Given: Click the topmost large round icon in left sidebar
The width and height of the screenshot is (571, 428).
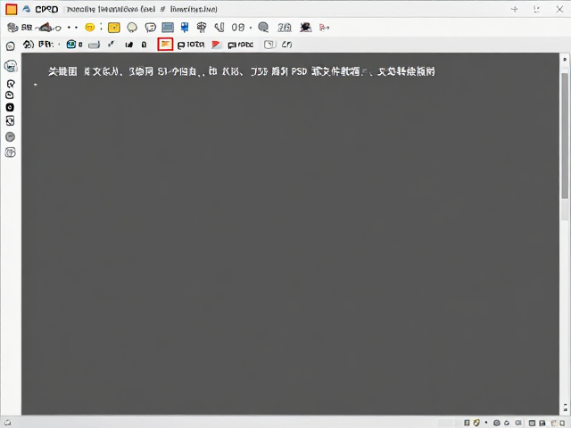Looking at the screenshot, I should [x=11, y=66].
